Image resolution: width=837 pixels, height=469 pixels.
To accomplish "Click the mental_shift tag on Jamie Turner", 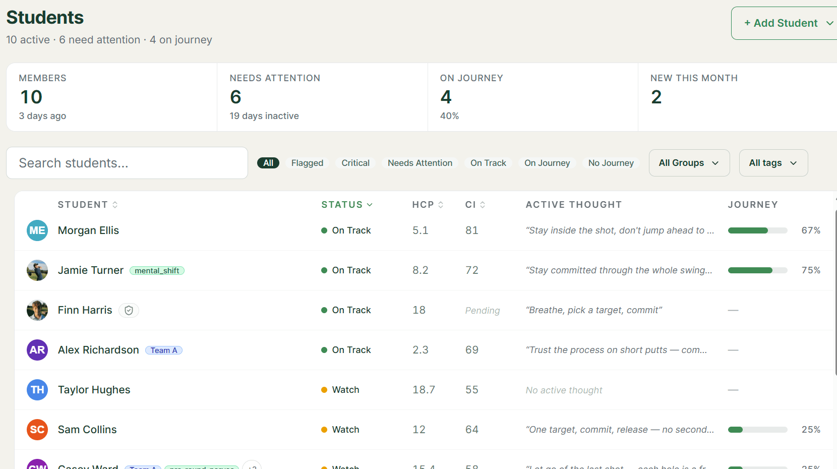I will point(157,271).
